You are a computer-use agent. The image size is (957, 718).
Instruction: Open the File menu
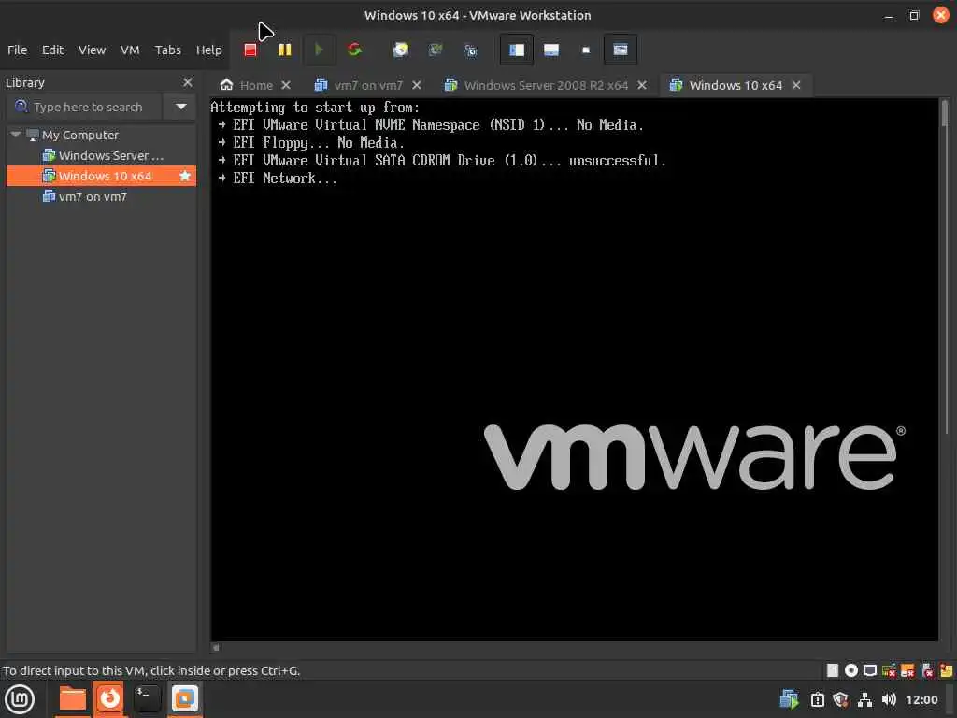17,50
